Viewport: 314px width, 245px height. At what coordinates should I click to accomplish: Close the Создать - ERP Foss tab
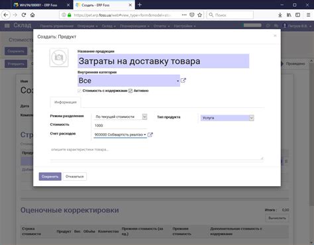[131, 5]
